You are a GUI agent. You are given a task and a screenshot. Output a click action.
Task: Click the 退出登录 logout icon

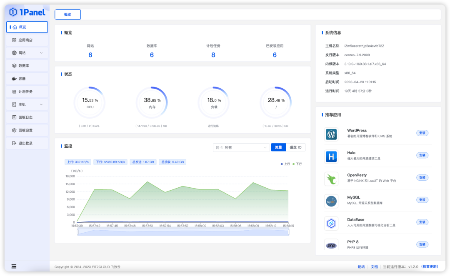coord(14,143)
